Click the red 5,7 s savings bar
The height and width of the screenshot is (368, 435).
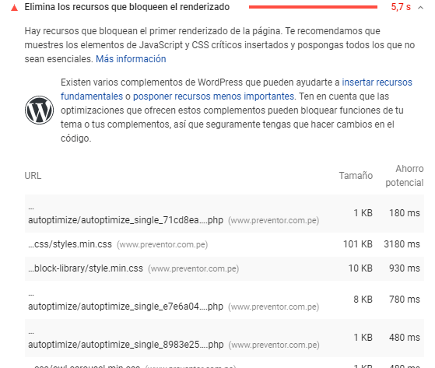[x=313, y=7]
